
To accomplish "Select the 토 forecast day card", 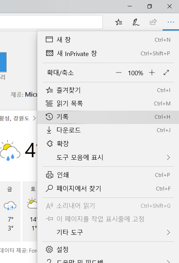I will pos(30,211).
